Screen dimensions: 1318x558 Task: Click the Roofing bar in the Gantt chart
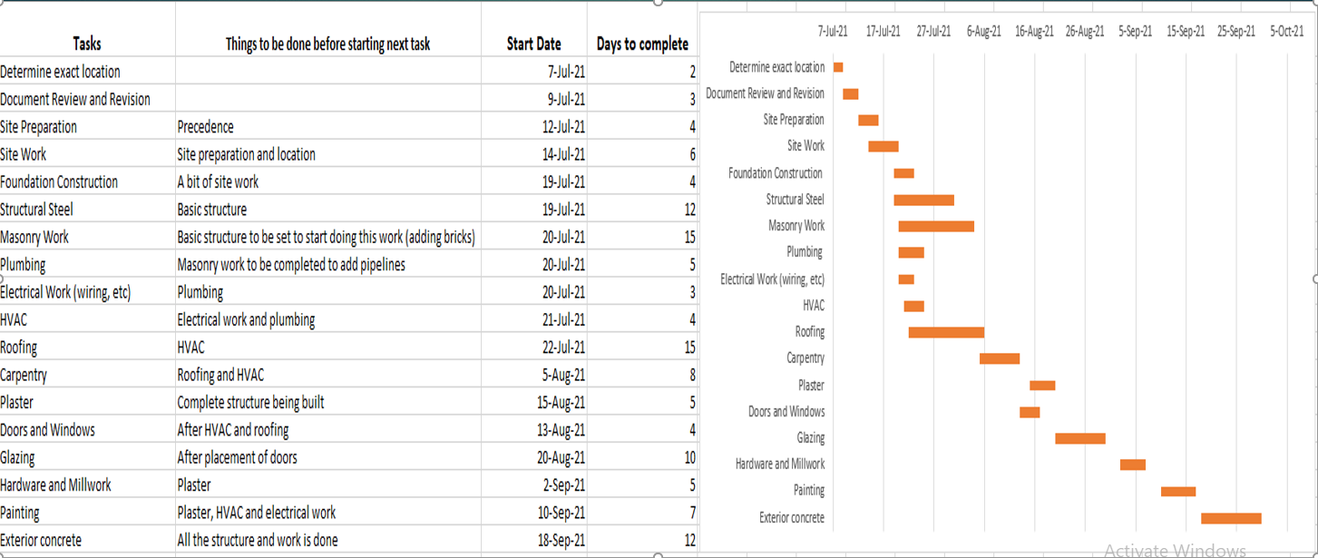[x=946, y=333]
